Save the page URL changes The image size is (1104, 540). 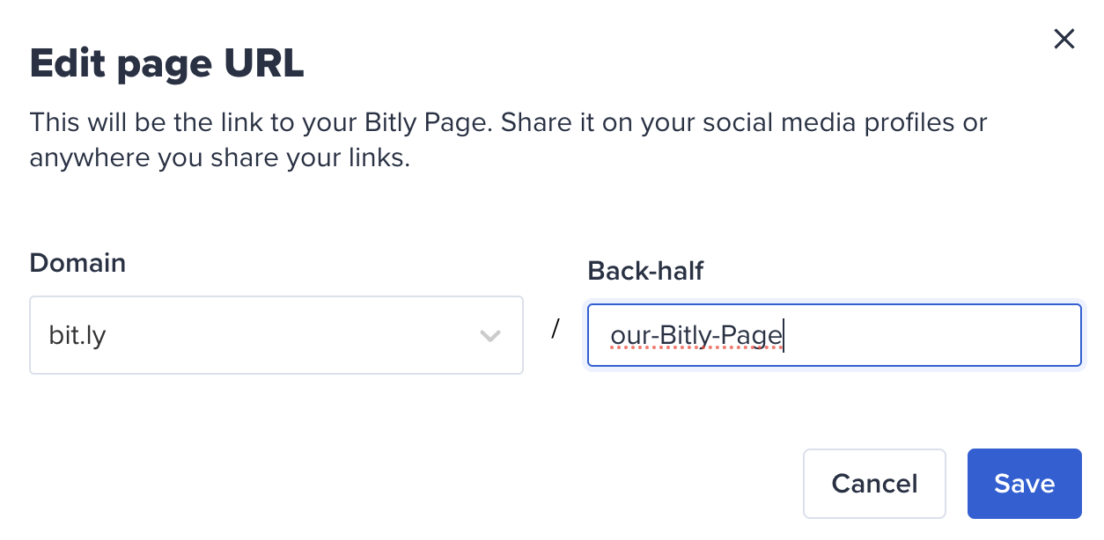[1024, 484]
